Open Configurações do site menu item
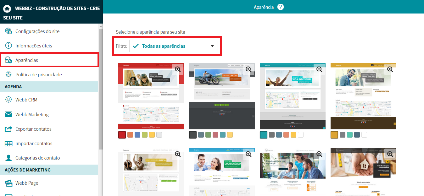Image resolution: width=424 pixels, height=196 pixels. pos(37,31)
